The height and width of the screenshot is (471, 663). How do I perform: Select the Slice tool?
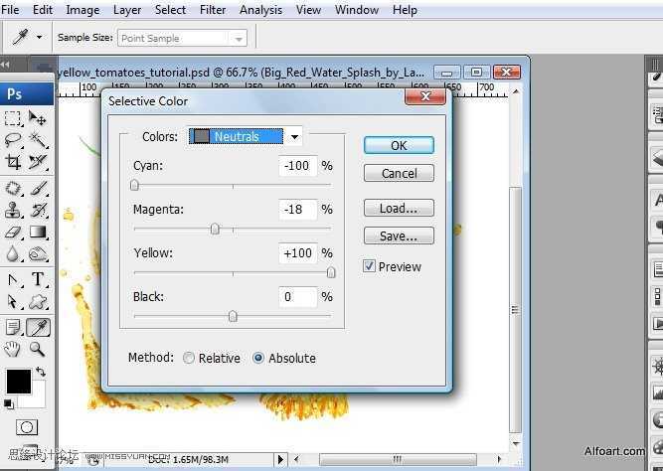pos(38,162)
